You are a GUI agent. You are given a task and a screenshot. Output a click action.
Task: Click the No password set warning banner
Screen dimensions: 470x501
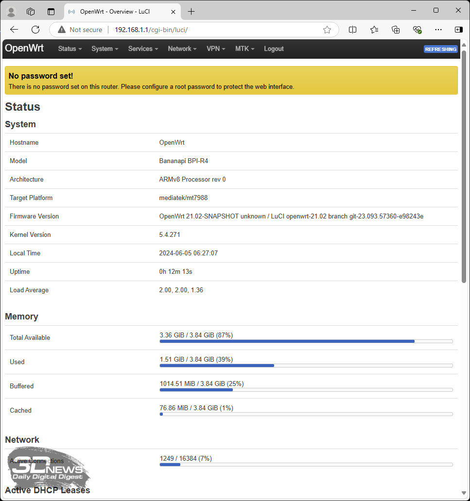pyautogui.click(x=231, y=81)
